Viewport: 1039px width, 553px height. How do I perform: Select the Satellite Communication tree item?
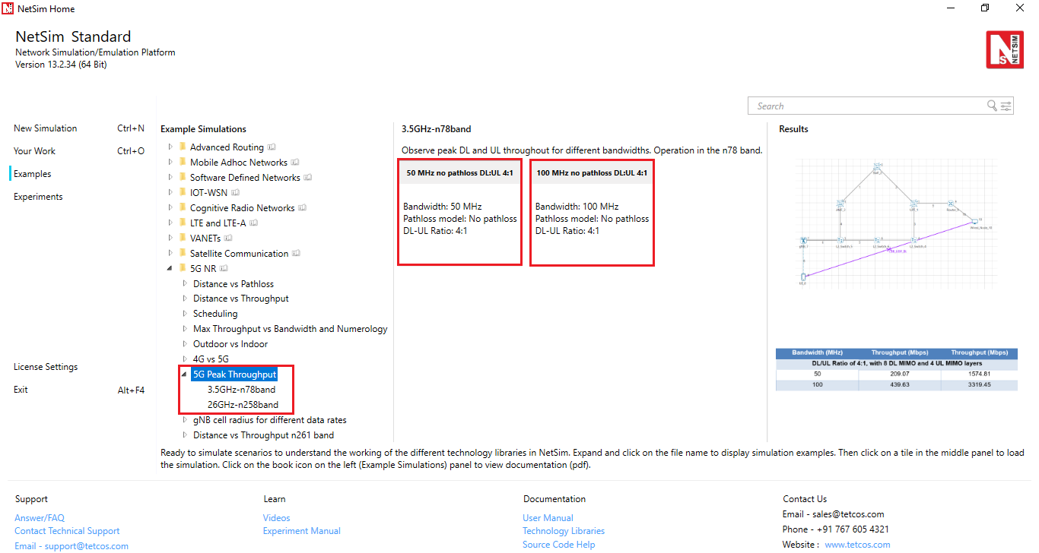[x=239, y=254]
